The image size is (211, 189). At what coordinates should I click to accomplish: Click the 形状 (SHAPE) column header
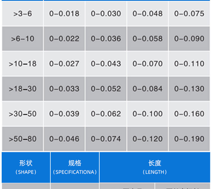click(26, 167)
